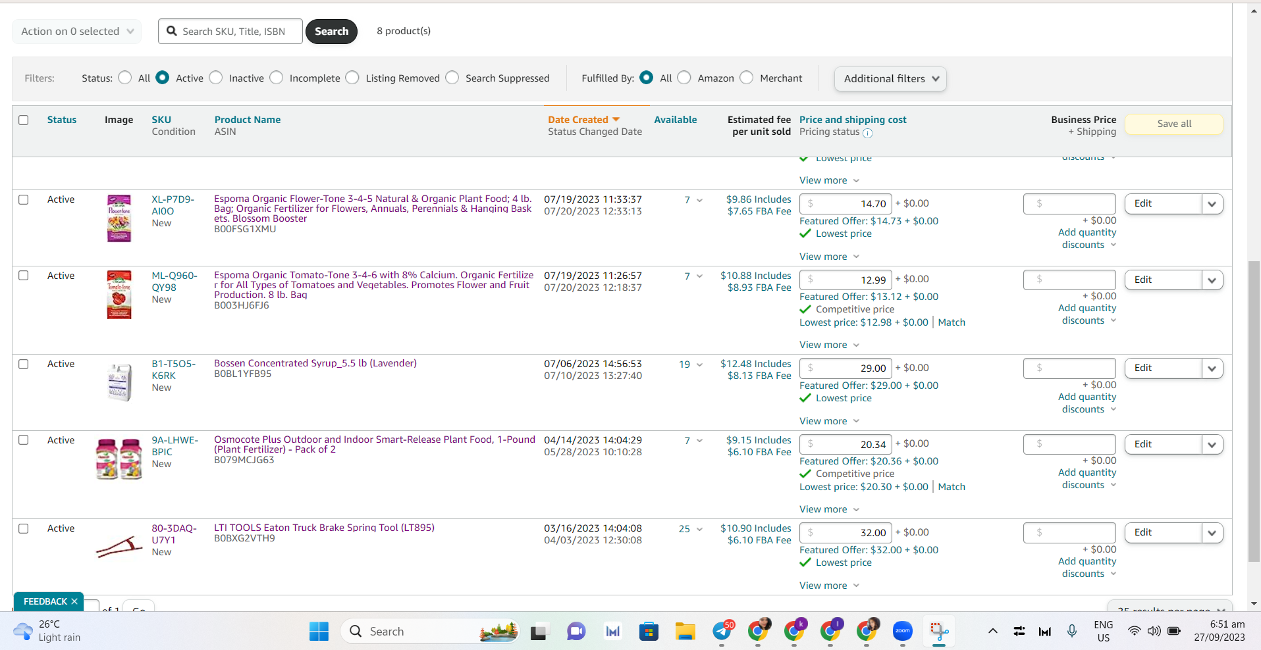Viewport: 1261px width, 650px height.
Task: Close the FEEDBACK tab with the X
Action: pyautogui.click(x=74, y=601)
